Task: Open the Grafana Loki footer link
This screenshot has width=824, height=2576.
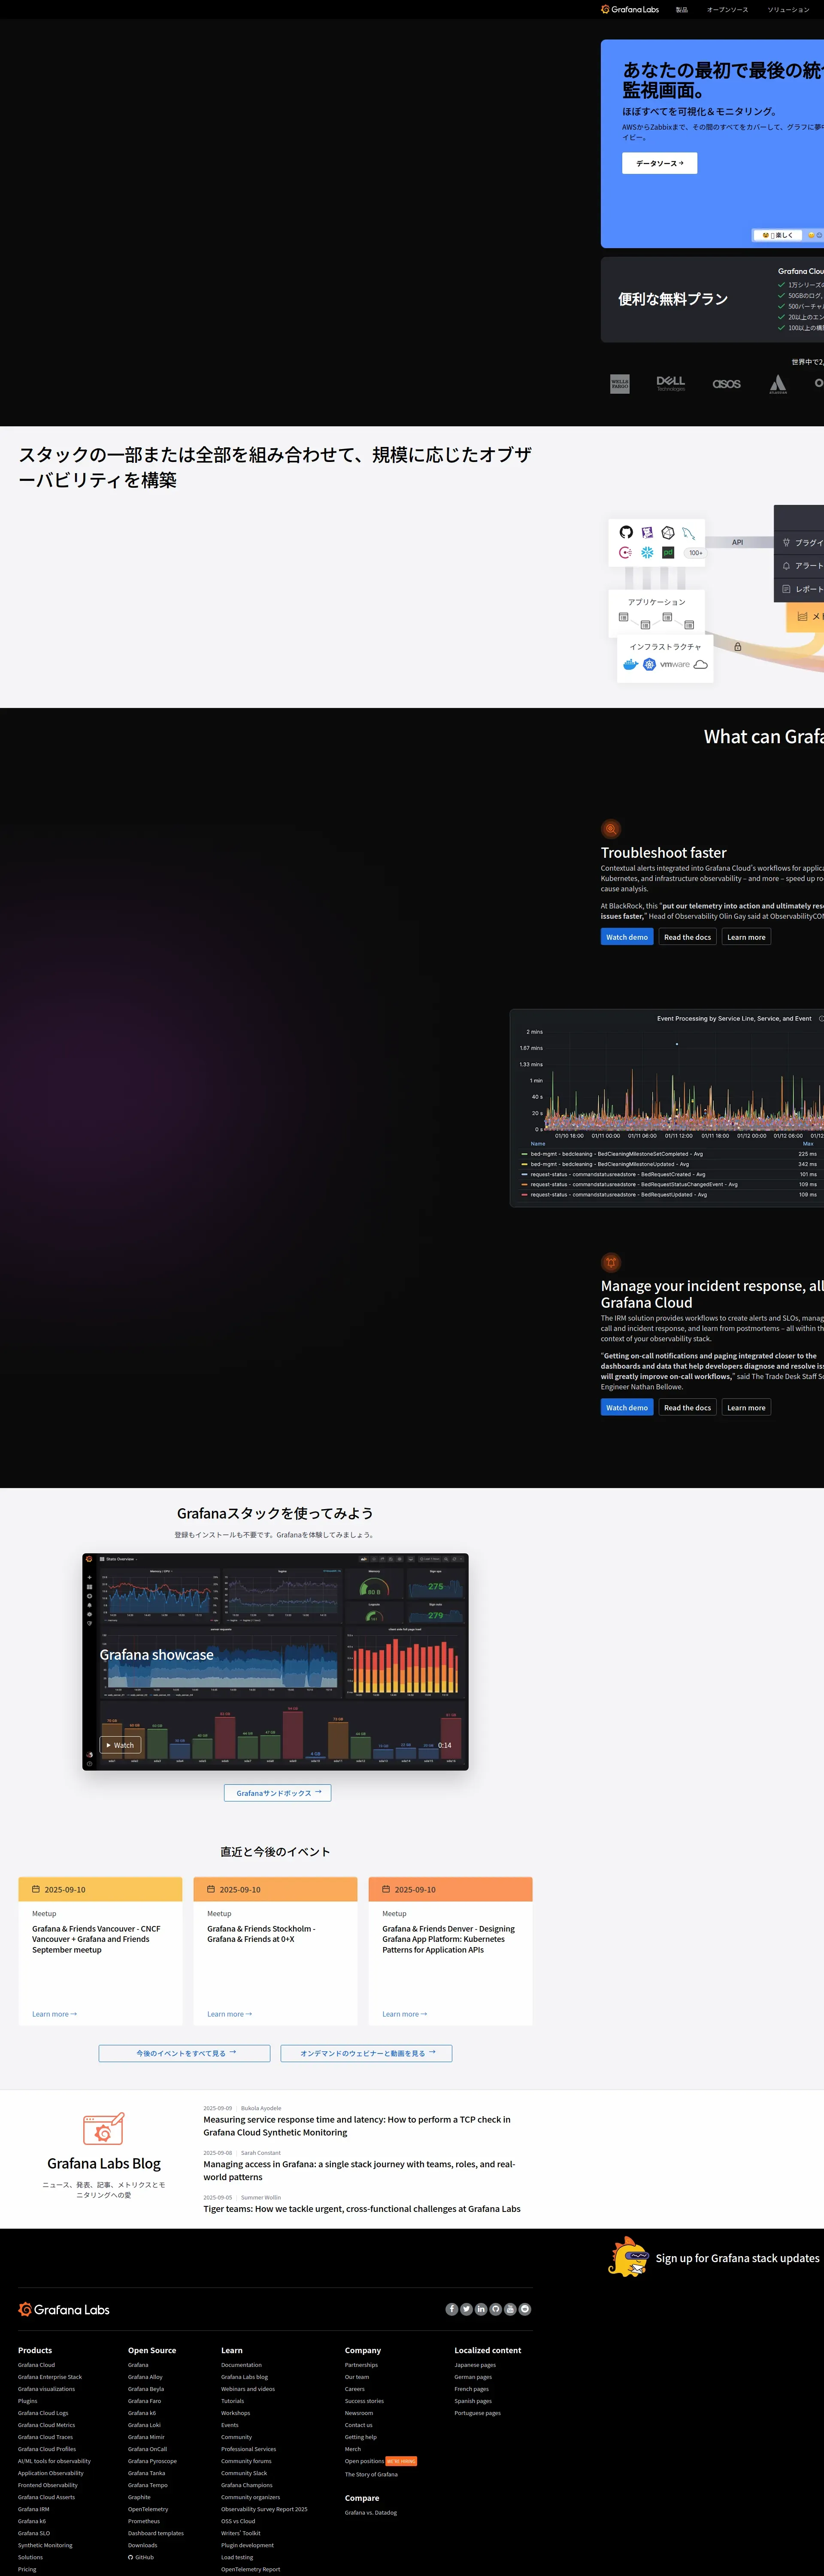Action: tap(144, 2425)
